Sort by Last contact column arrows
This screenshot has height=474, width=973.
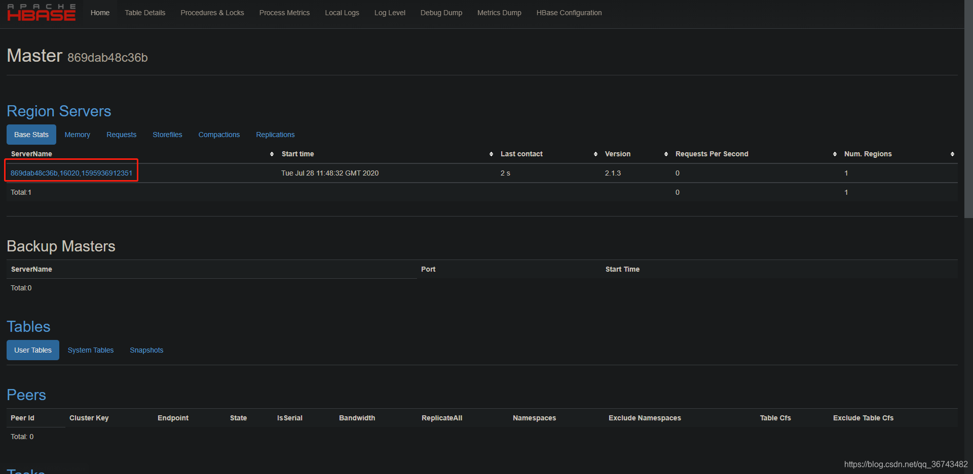pos(595,154)
